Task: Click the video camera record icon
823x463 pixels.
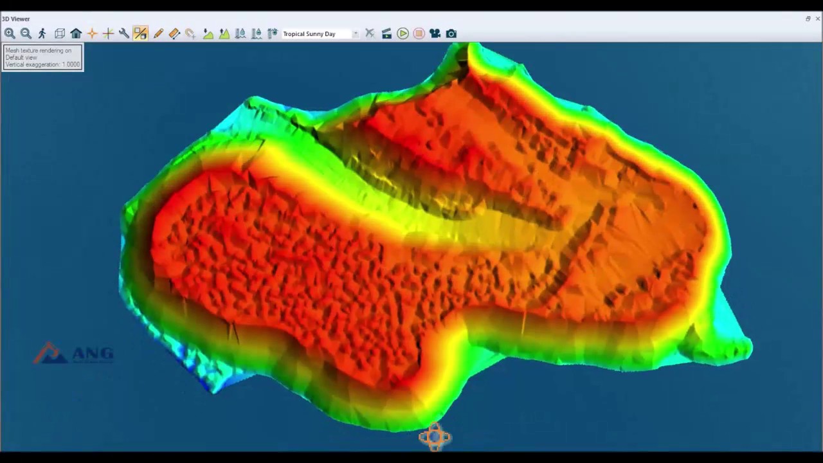Action: pos(435,33)
